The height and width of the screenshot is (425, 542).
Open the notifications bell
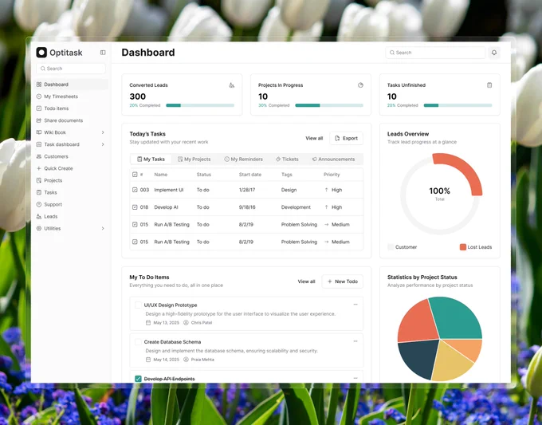click(494, 53)
